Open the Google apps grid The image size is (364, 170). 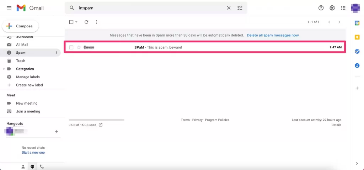343,8
